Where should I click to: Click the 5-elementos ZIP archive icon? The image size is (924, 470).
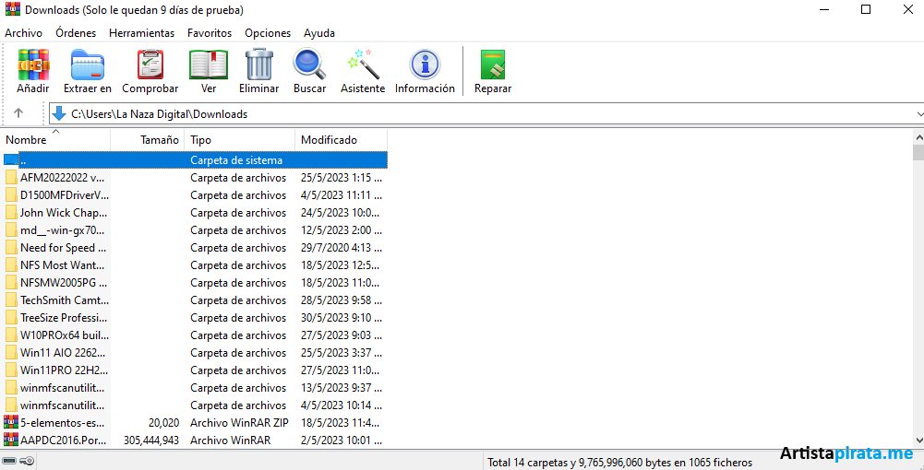[10, 422]
